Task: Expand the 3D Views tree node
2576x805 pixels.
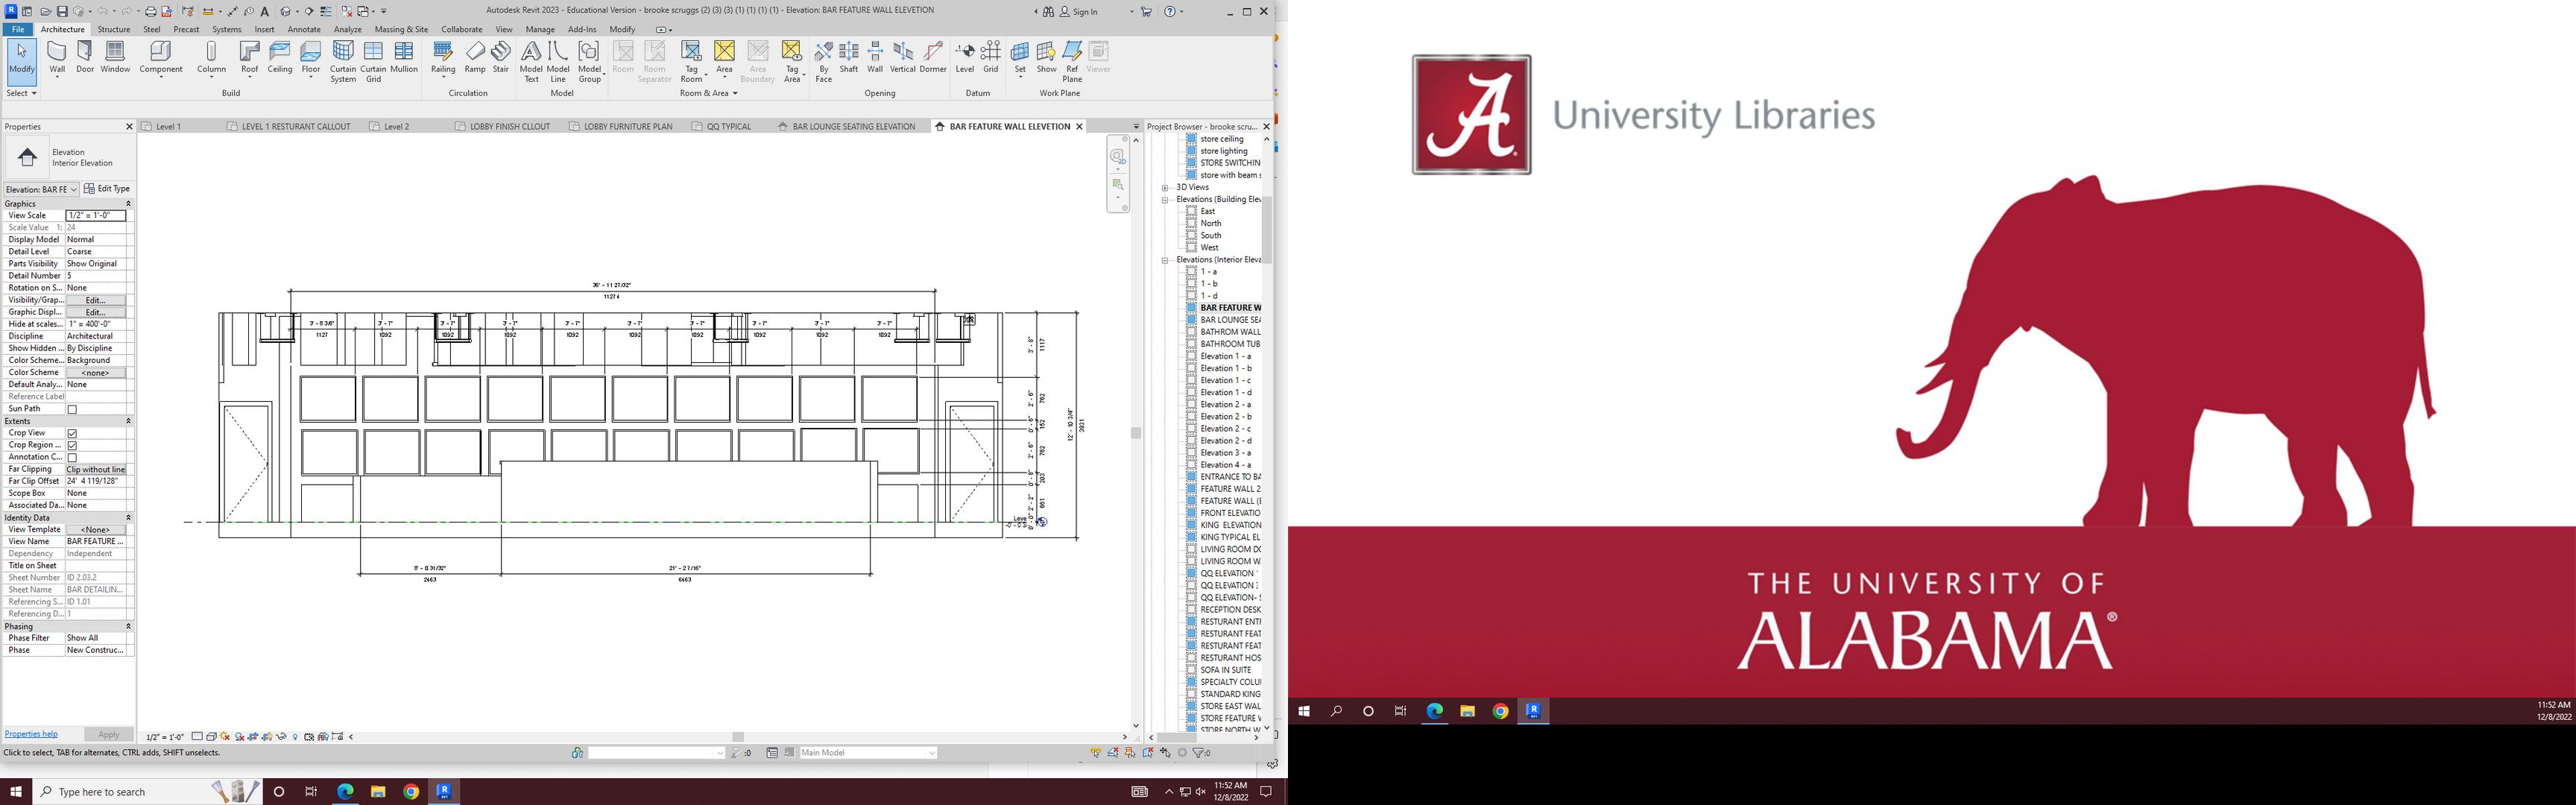Action: click(1165, 187)
